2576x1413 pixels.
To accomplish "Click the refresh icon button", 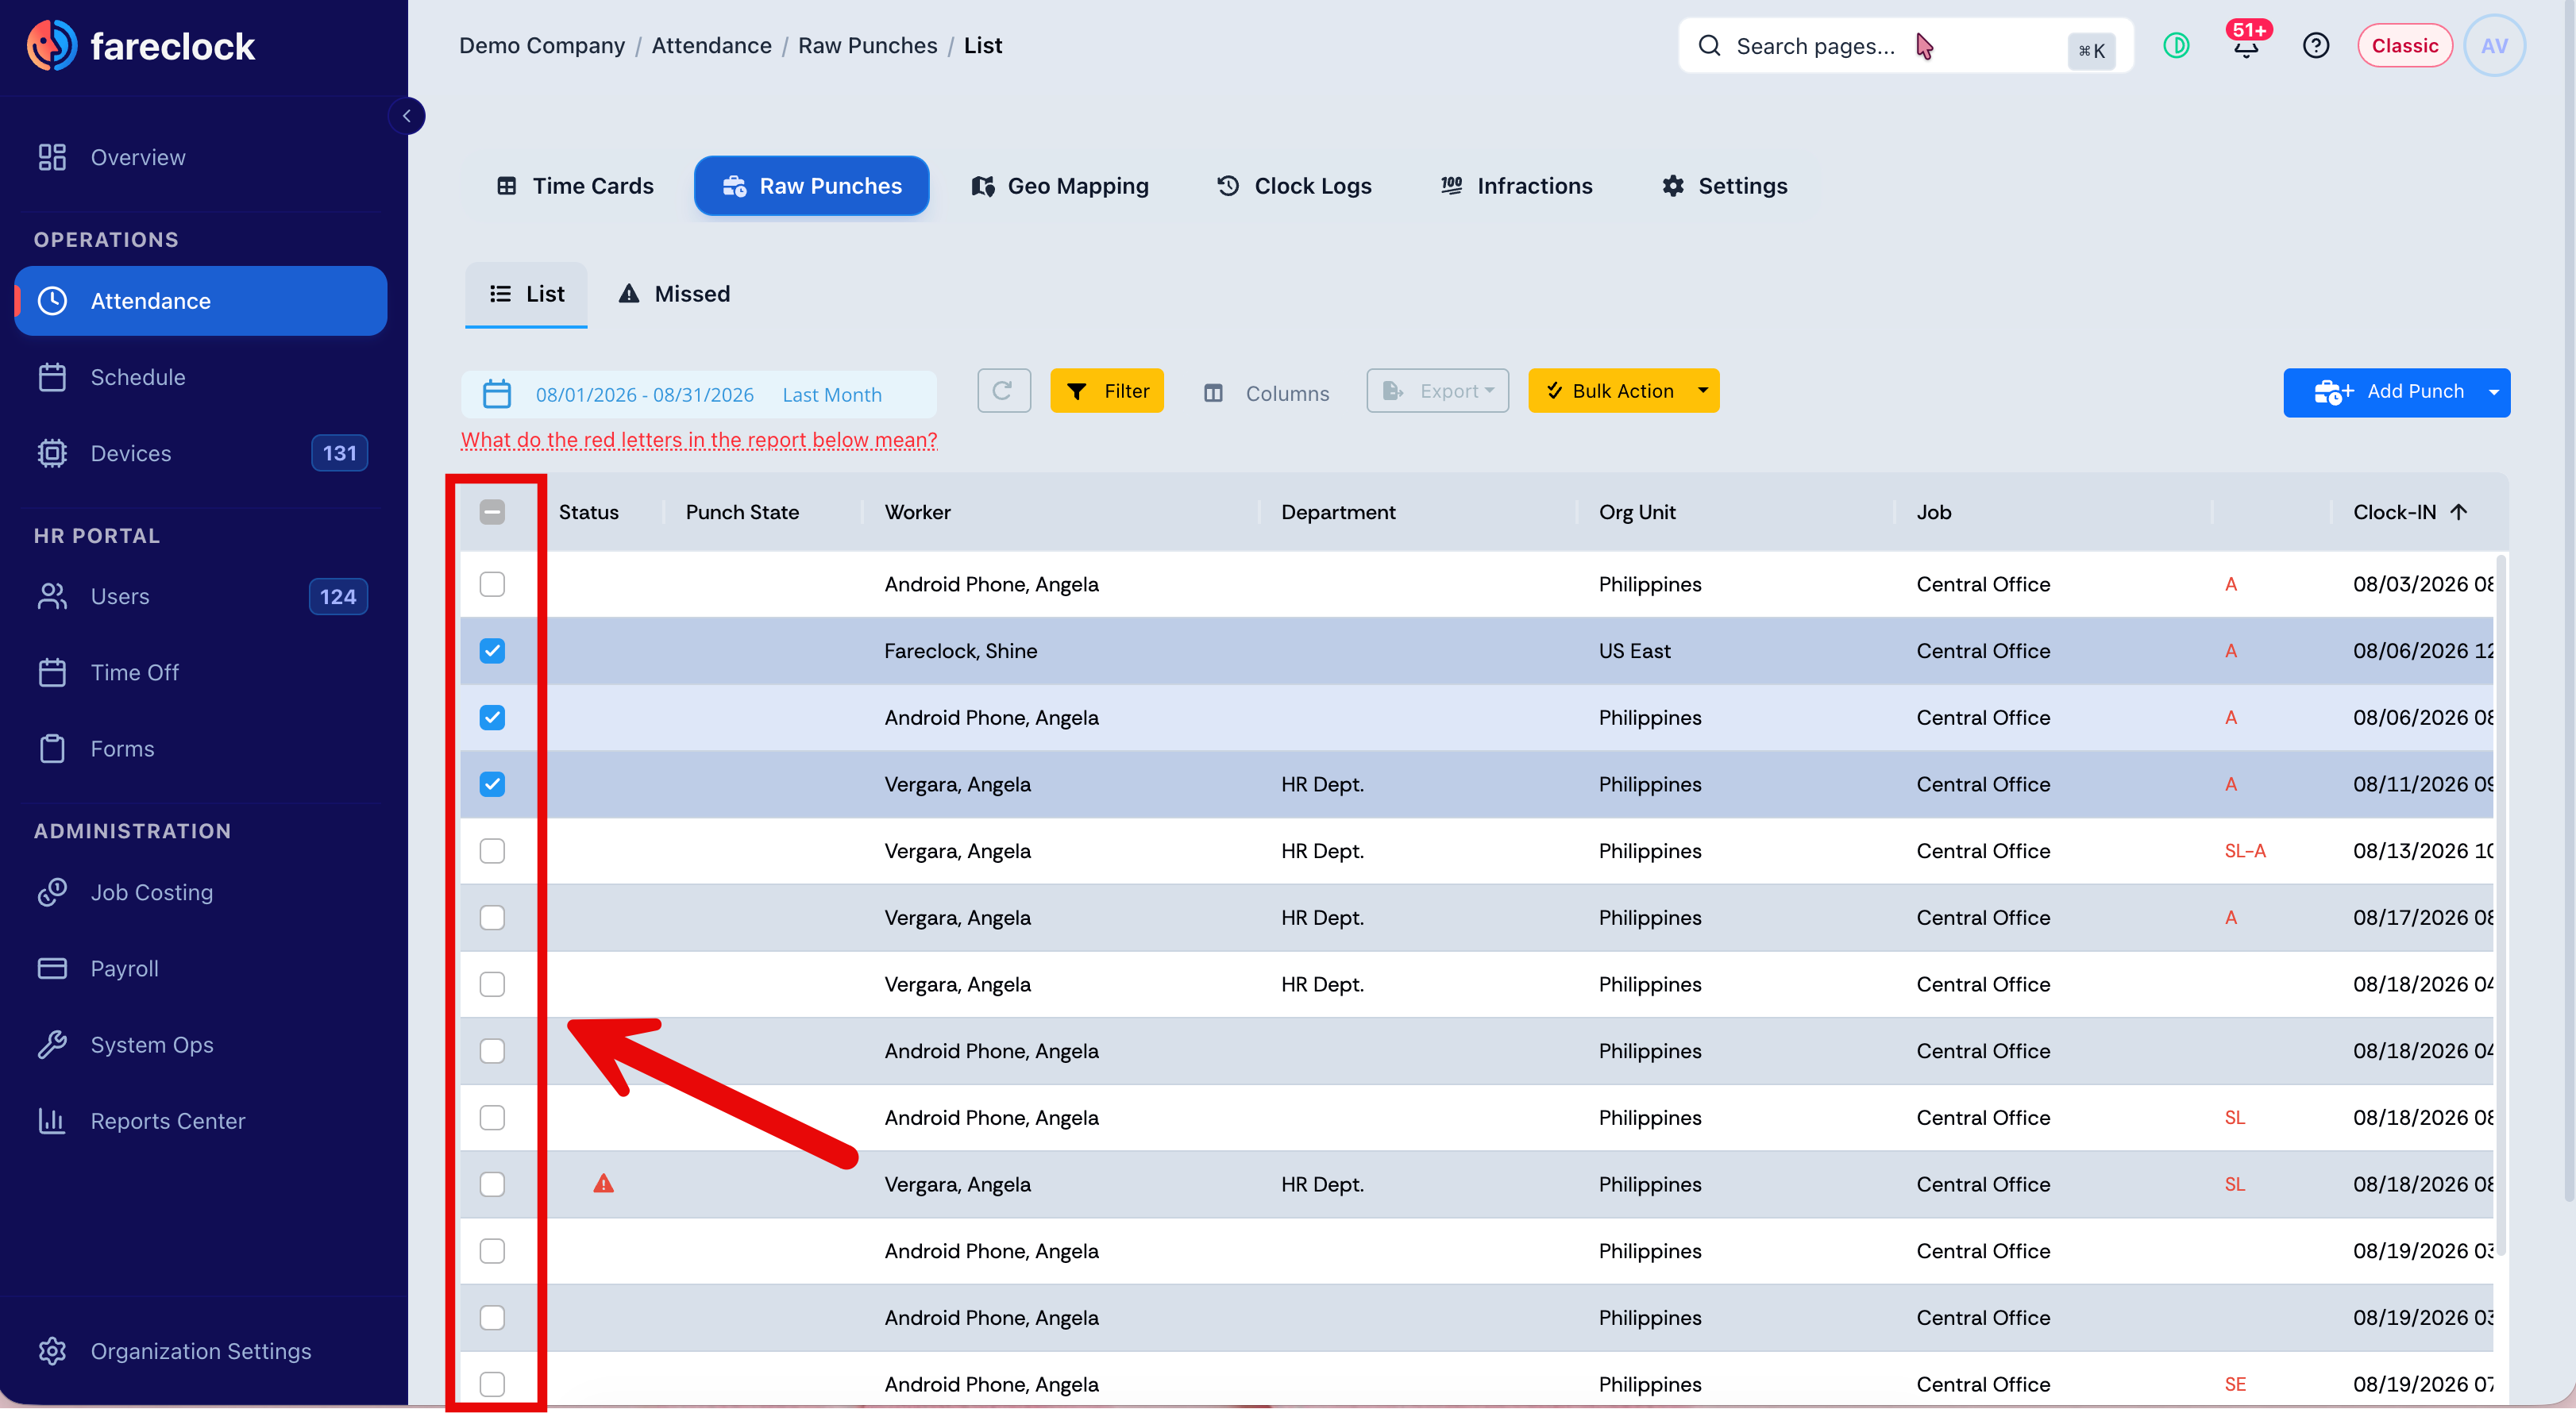I will 1003,391.
